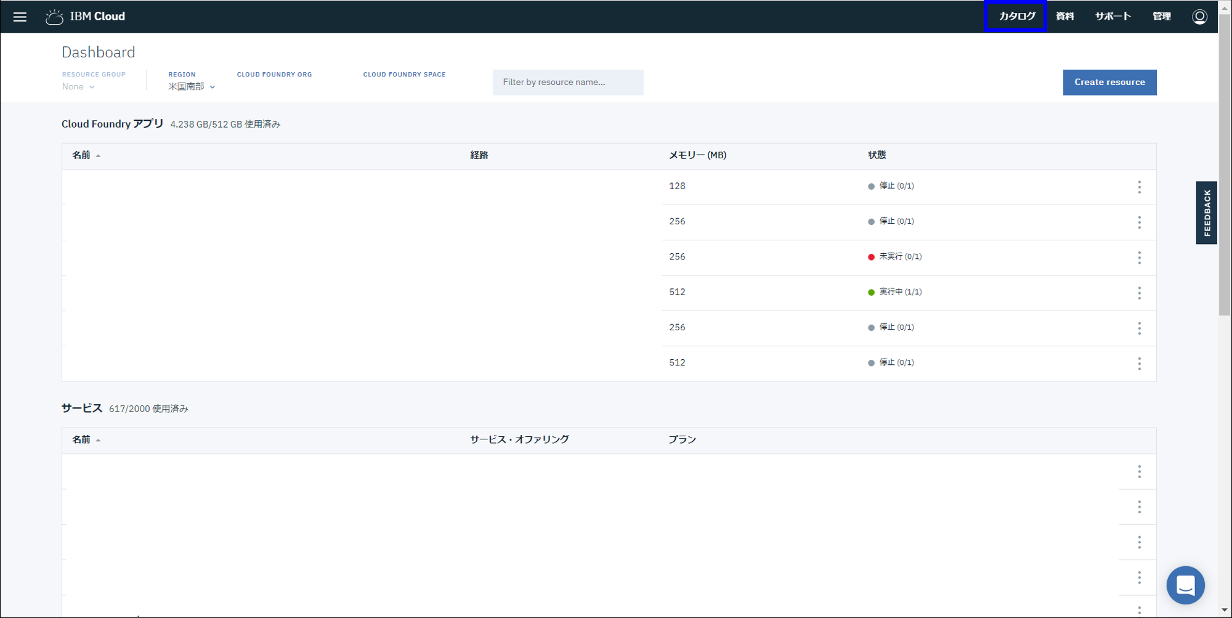Open the Cloud Foundry Space selector
This screenshot has height=618, width=1232.
click(404, 75)
